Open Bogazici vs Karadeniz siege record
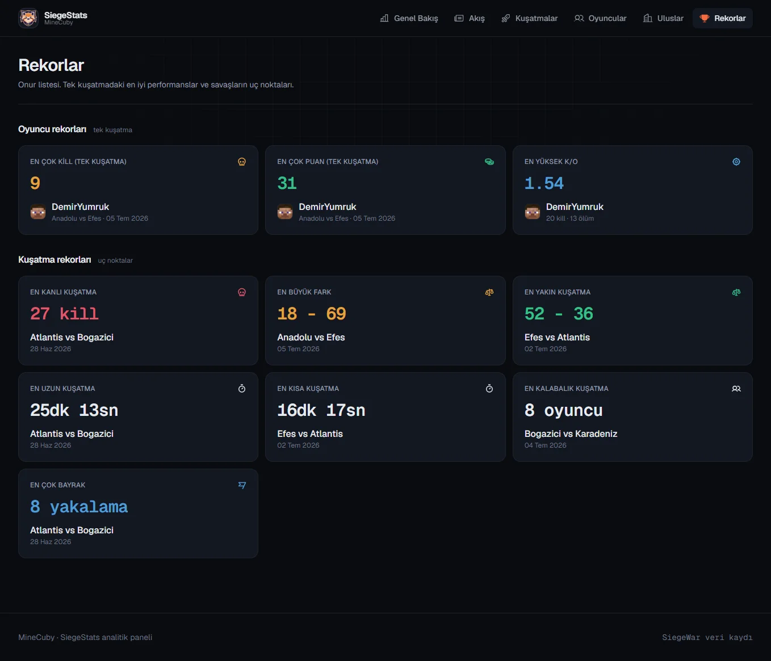This screenshot has width=771, height=661. pos(571,433)
